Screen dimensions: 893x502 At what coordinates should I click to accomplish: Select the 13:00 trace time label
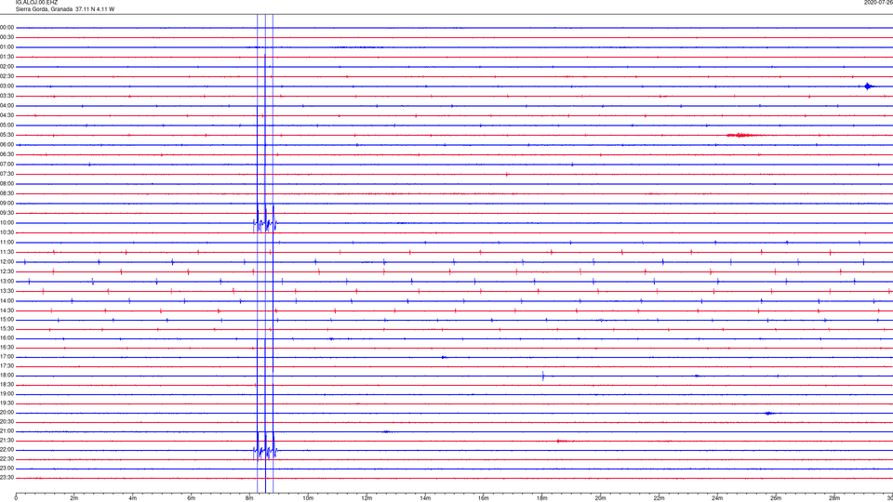point(7,281)
